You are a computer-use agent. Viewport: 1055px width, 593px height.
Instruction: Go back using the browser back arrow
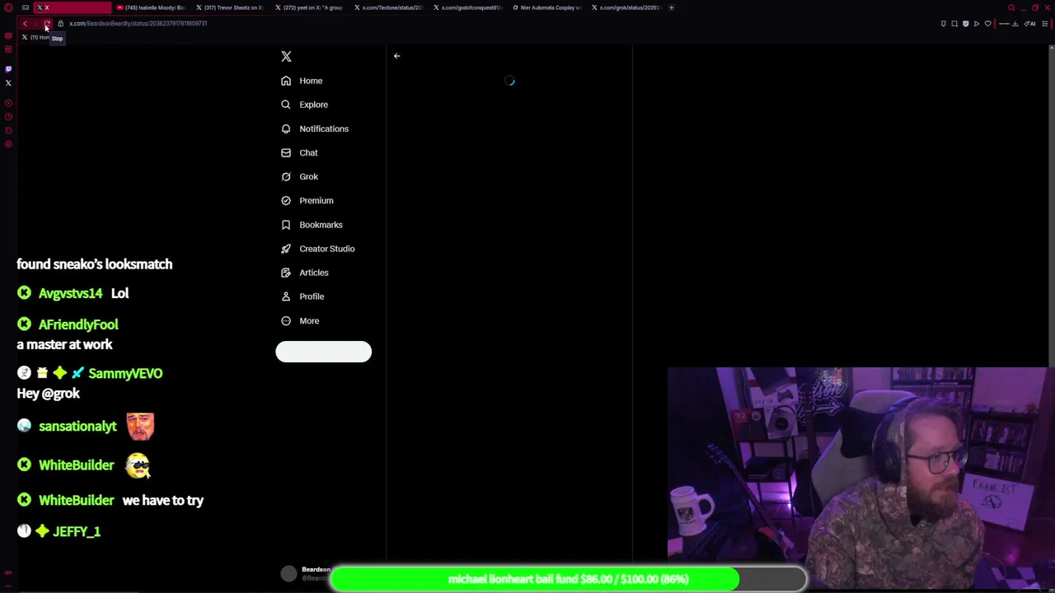point(25,23)
